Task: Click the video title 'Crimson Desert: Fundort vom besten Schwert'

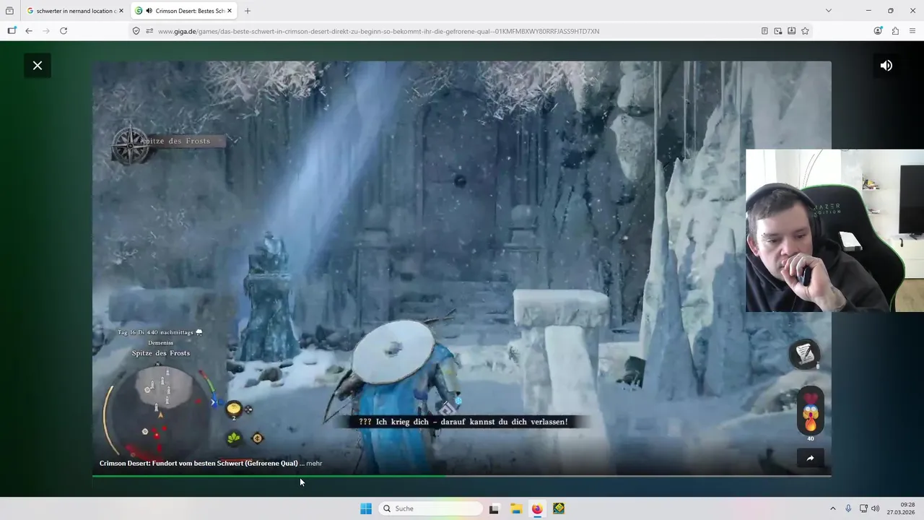Action: point(199,464)
